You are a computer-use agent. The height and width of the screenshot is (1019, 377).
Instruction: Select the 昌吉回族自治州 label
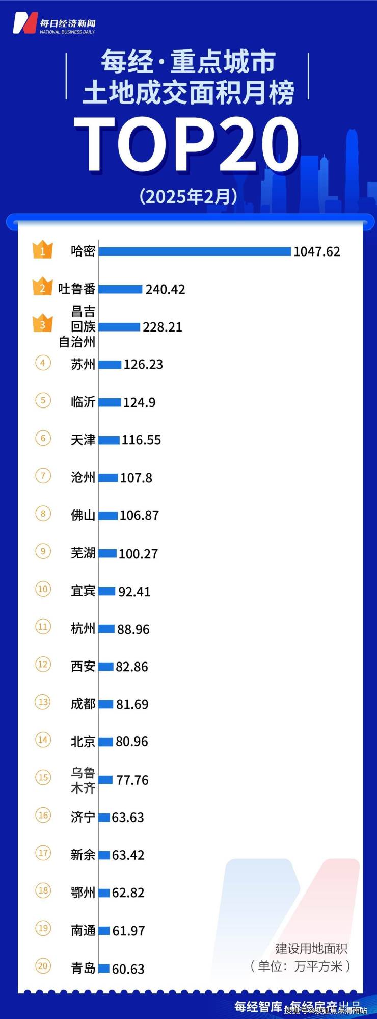click(79, 326)
